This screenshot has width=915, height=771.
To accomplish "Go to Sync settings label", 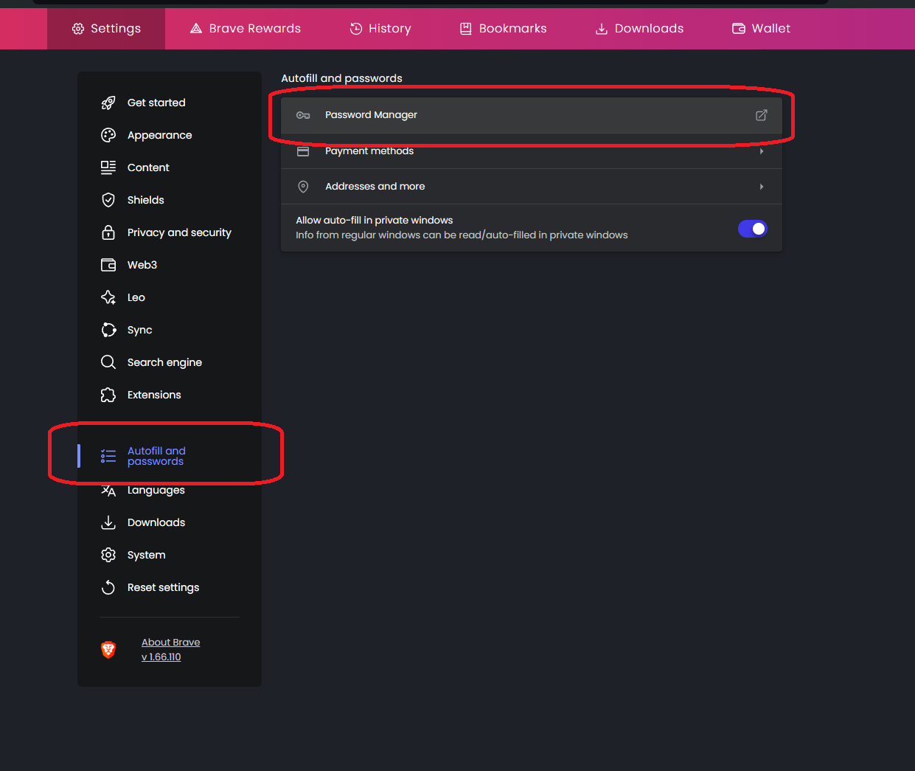I will [x=139, y=330].
